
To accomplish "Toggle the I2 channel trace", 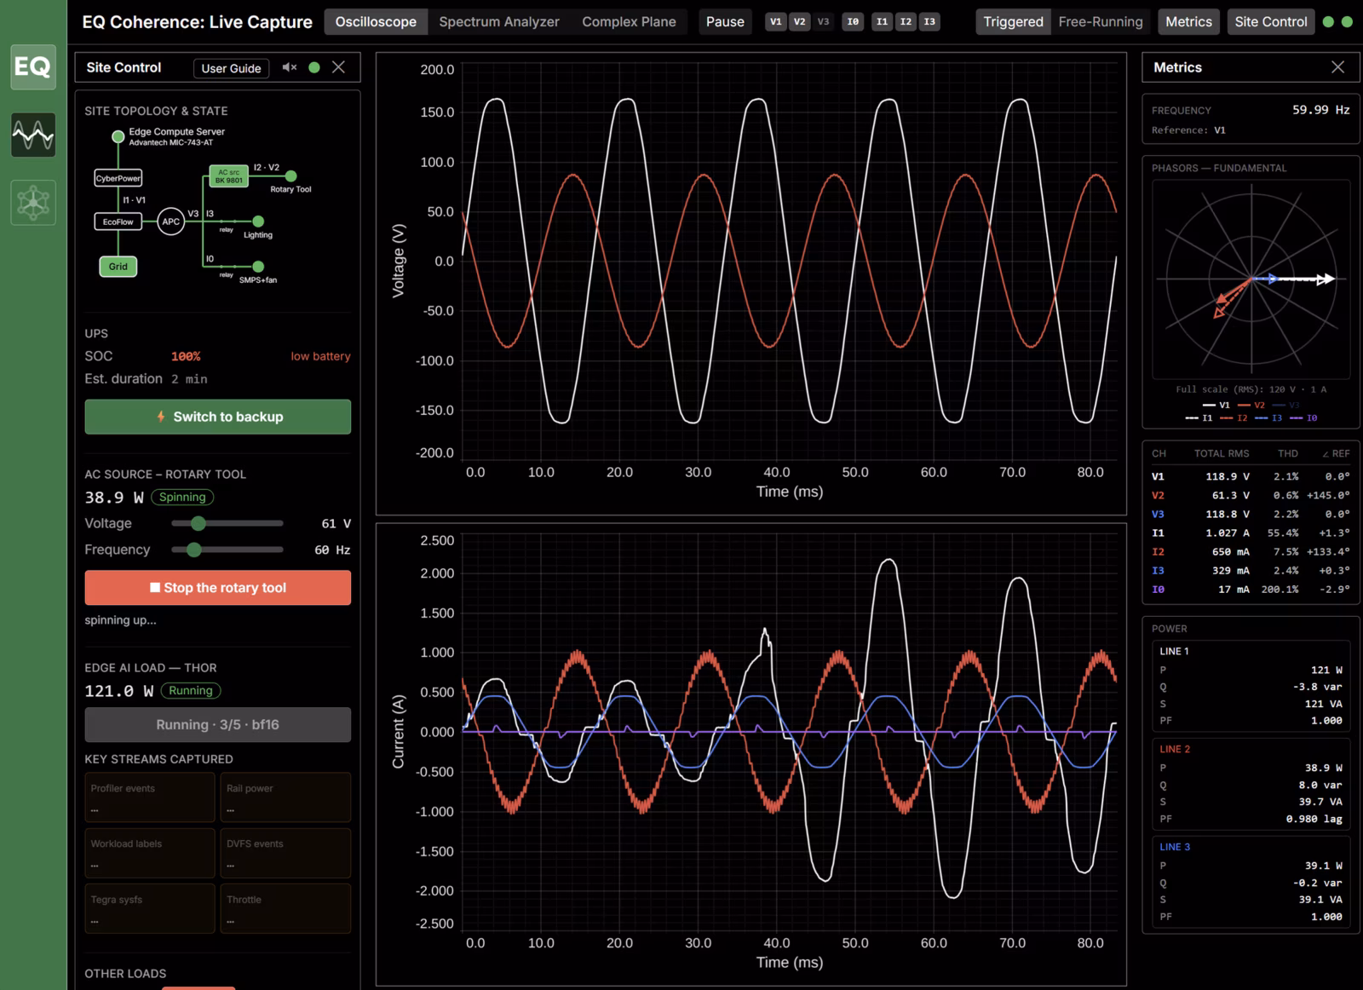I will [906, 22].
